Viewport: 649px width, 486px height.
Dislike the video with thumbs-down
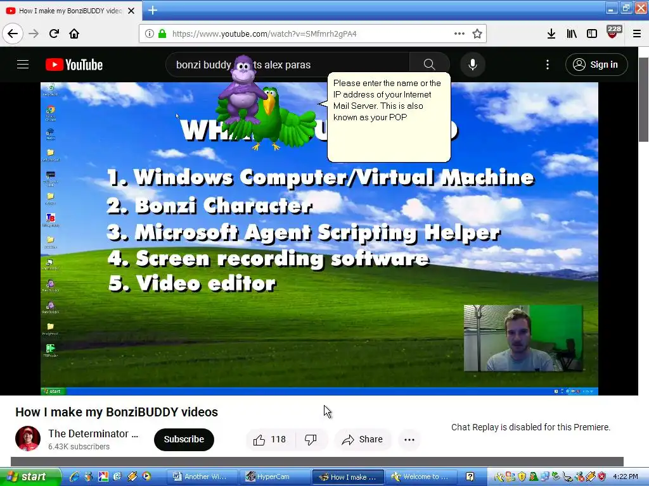pyautogui.click(x=311, y=439)
